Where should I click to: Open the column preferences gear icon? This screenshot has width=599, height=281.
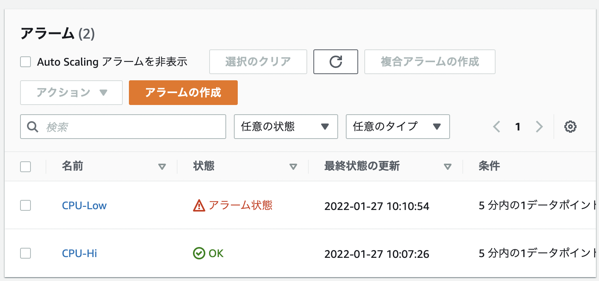[x=570, y=127]
